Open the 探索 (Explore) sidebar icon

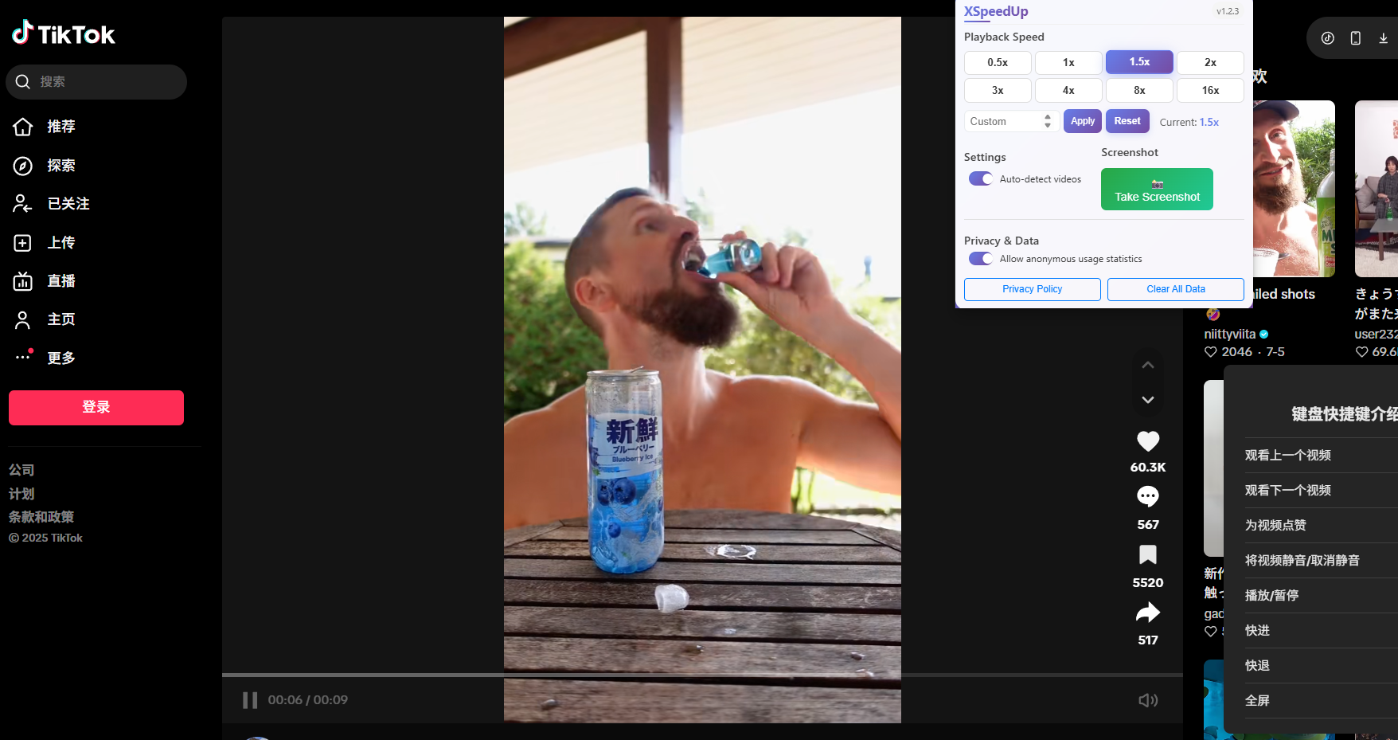pos(23,166)
